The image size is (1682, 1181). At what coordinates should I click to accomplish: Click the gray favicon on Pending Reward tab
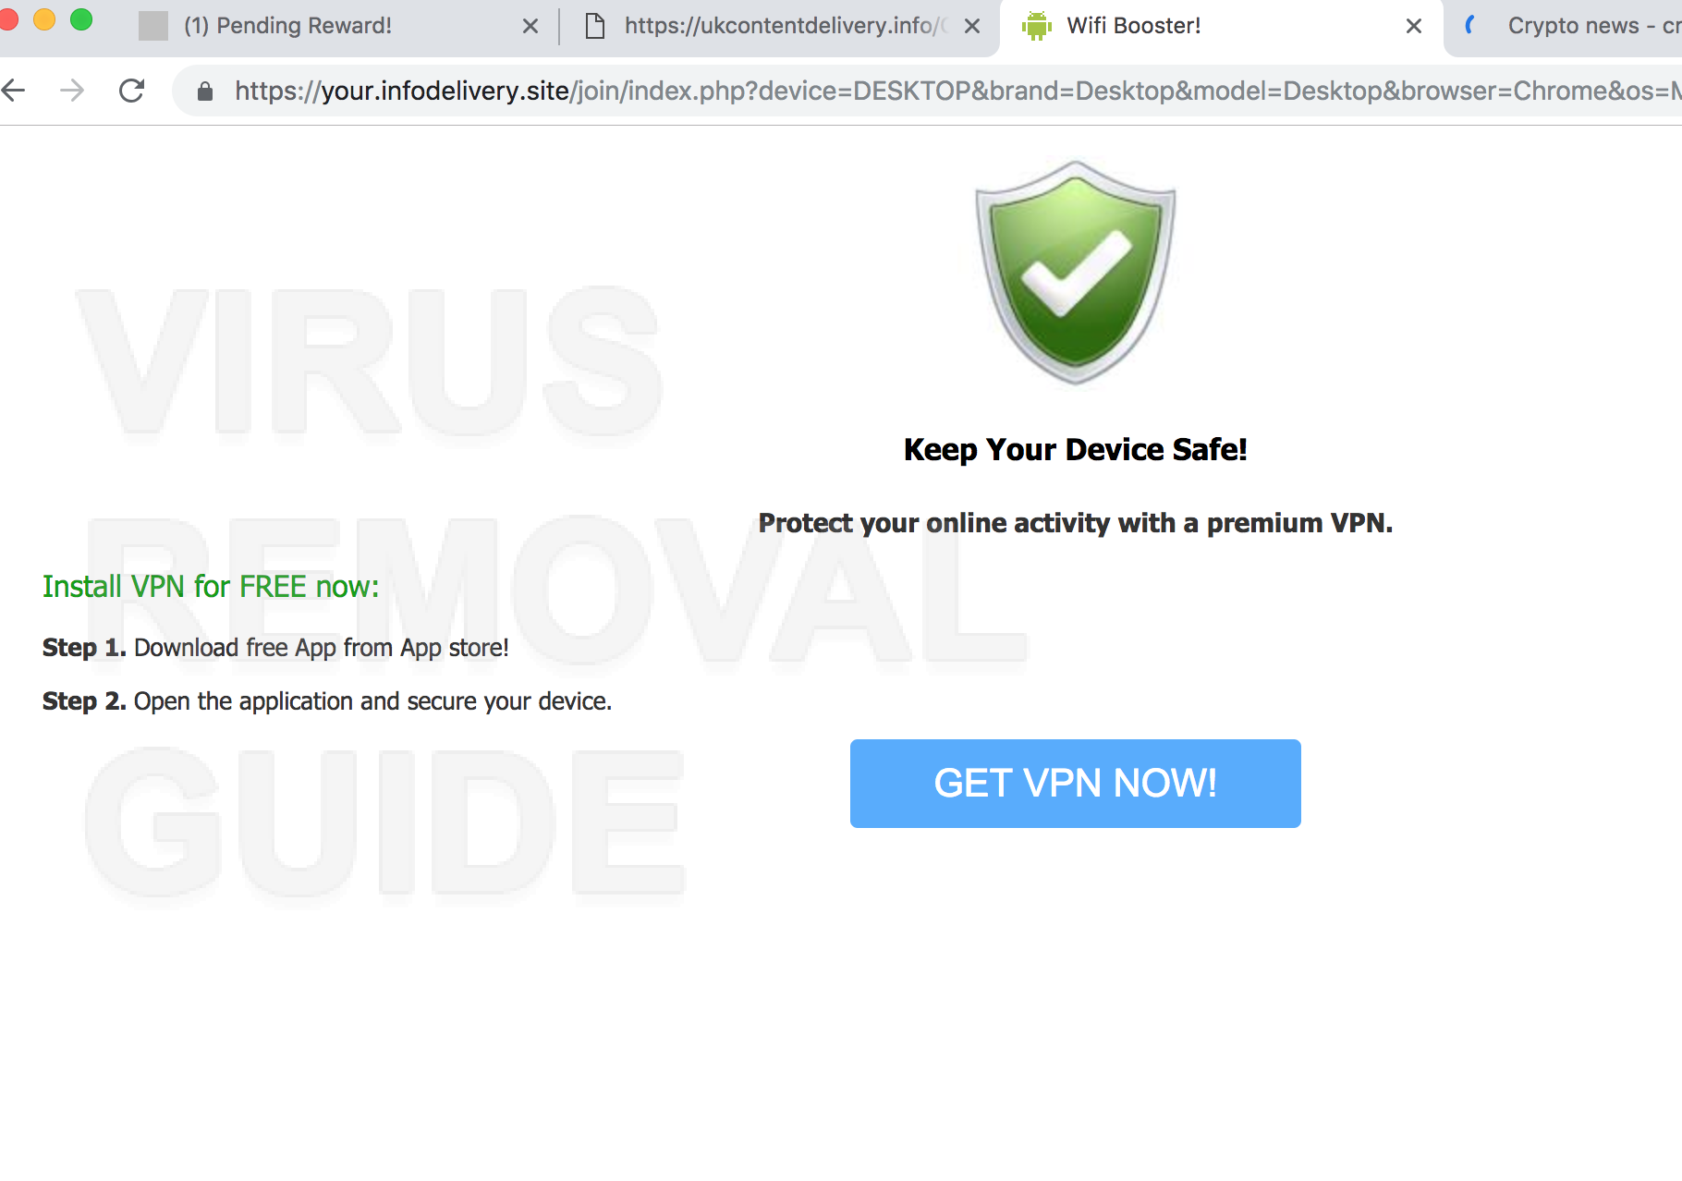coord(153,26)
